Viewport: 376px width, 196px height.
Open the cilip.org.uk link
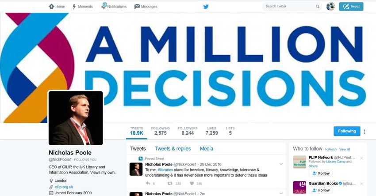[64, 187]
